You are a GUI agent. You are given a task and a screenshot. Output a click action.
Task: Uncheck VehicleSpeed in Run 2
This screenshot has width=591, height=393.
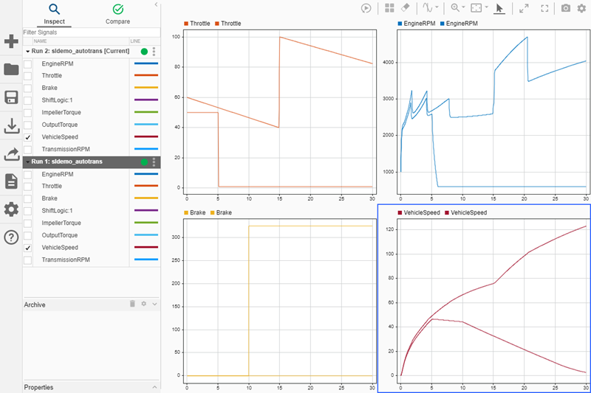click(28, 137)
